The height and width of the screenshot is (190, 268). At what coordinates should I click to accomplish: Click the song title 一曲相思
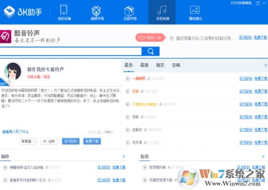click(139, 78)
